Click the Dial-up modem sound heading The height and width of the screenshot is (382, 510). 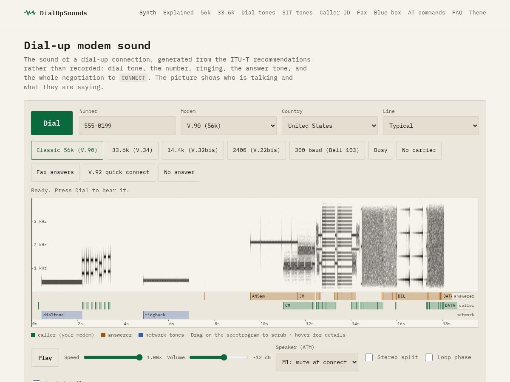click(x=87, y=45)
